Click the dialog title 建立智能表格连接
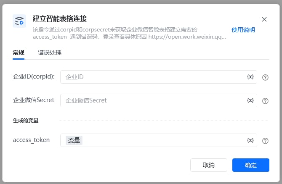 pyautogui.click(x=60, y=18)
